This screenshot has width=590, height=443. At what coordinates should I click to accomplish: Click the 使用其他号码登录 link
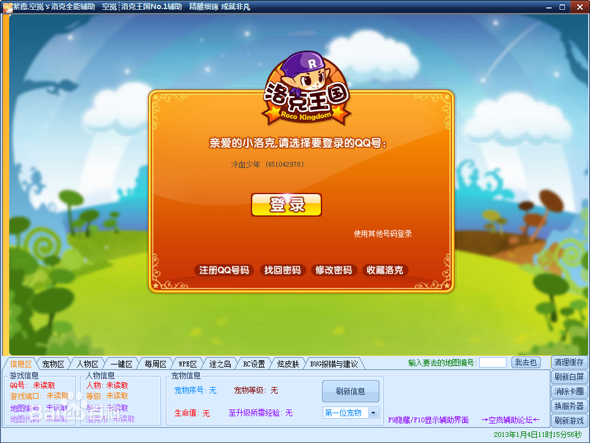pos(382,234)
